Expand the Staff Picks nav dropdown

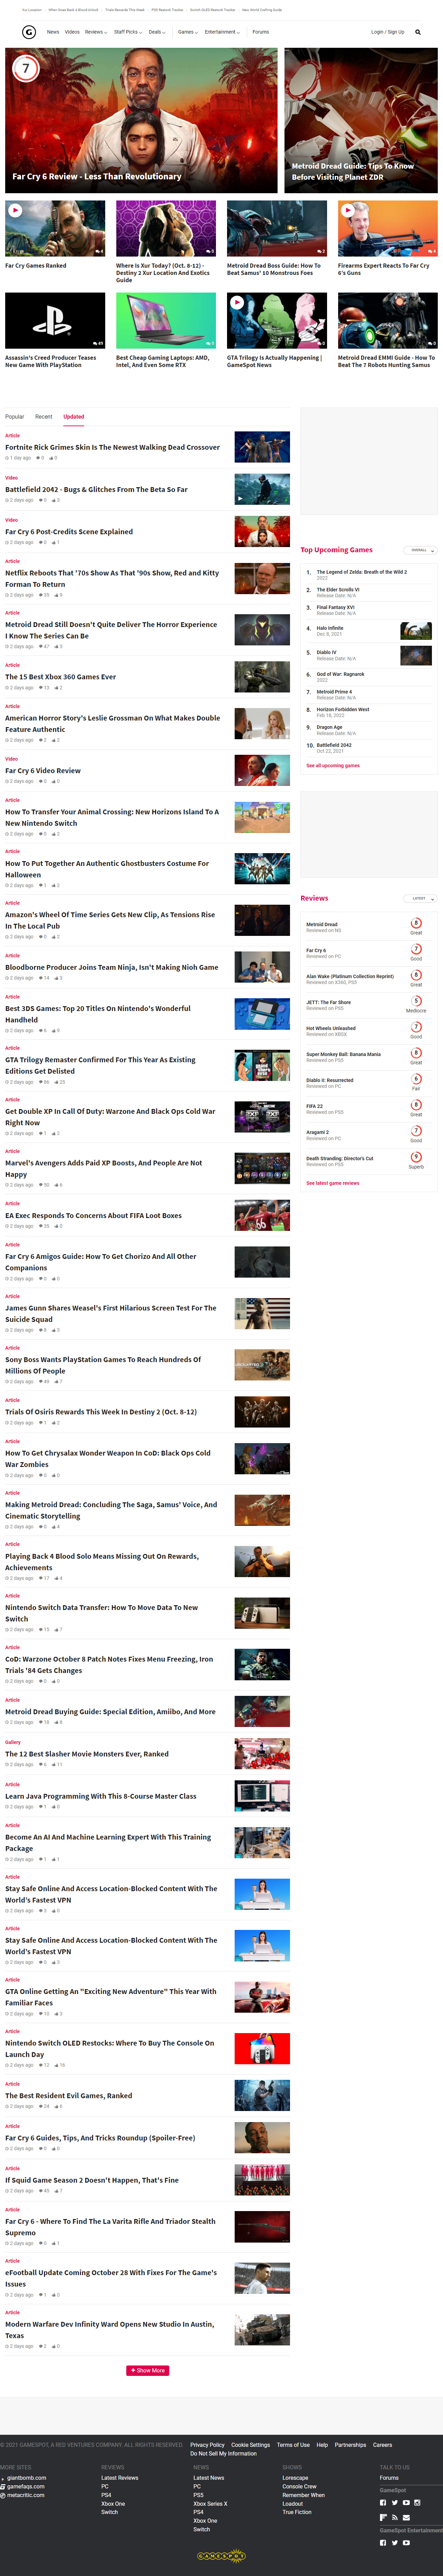tap(128, 32)
